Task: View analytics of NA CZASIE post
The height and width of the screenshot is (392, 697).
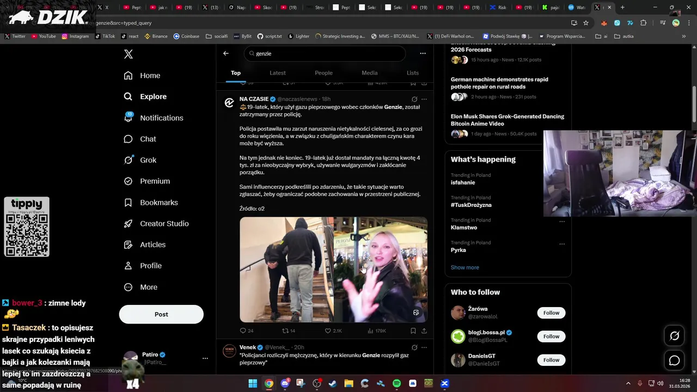Action: [x=377, y=330]
